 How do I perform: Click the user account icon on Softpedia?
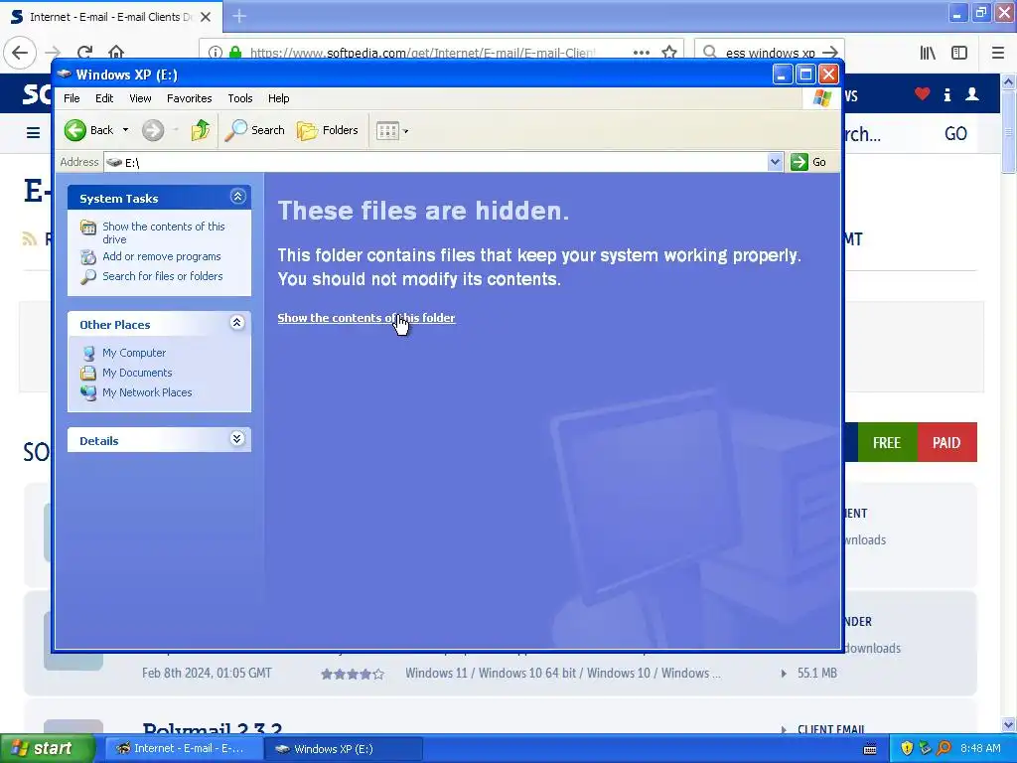pyautogui.click(x=971, y=94)
